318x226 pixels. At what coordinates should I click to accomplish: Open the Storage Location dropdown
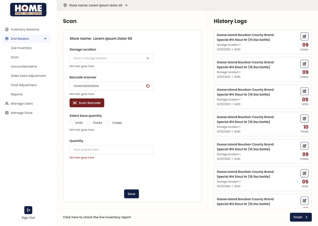111,58
